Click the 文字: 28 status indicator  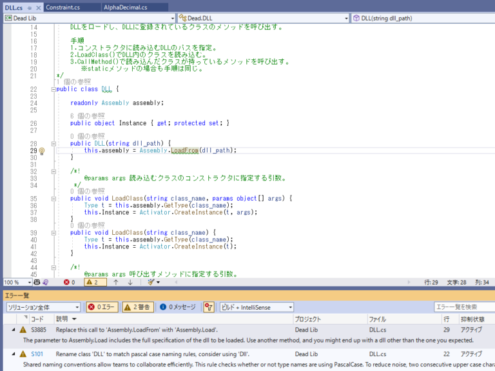click(x=456, y=283)
